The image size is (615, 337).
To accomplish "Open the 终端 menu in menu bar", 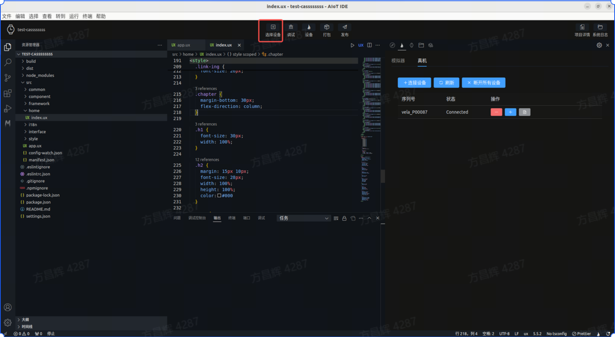I will (87, 16).
